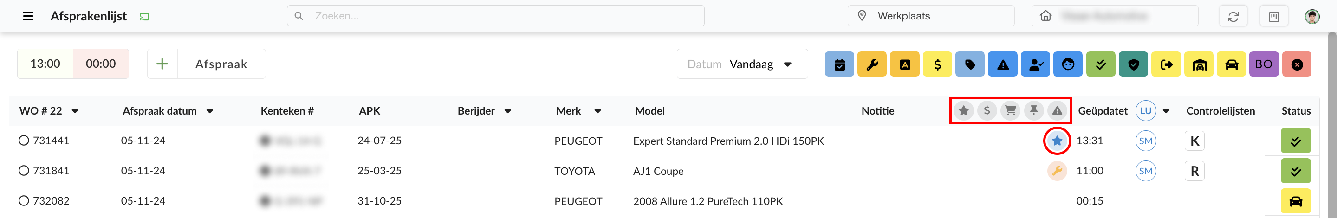
Task: Click the orange wrench status filter
Action: point(872,64)
